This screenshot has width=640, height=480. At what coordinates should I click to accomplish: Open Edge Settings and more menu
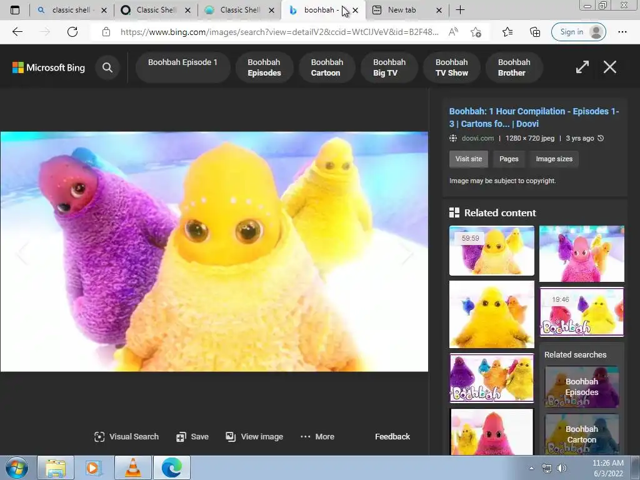(x=622, y=32)
